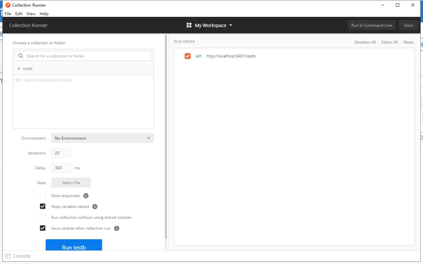The height and width of the screenshot is (264, 423).
Task: Enable Run collection without using stored cookies
Action: (43, 217)
